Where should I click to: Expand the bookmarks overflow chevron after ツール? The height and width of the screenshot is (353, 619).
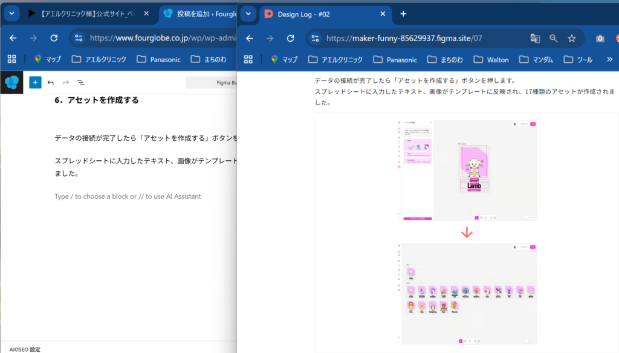pyautogui.click(x=609, y=59)
